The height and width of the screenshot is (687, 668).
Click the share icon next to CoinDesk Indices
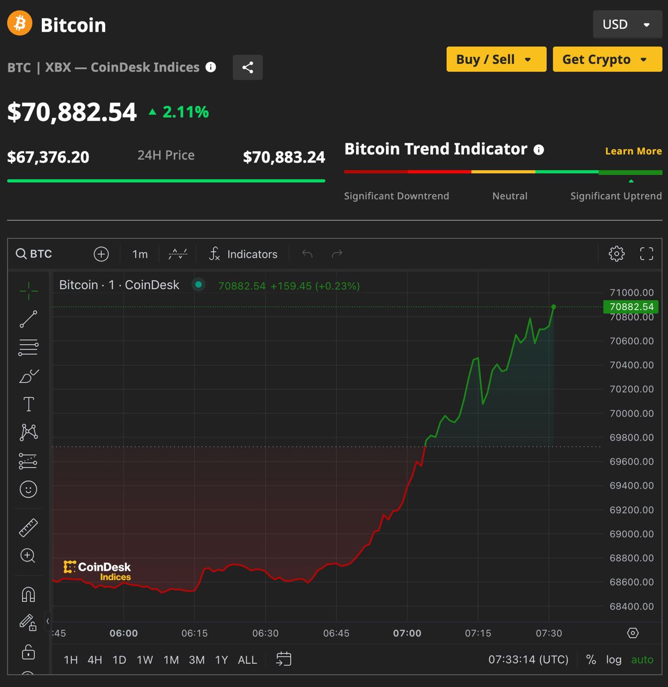247,67
